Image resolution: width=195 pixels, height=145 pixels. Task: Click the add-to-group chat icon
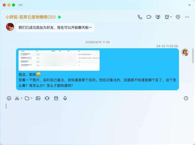click(178, 17)
